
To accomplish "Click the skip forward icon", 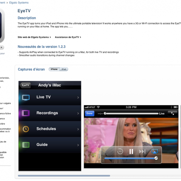I will 142,151.
